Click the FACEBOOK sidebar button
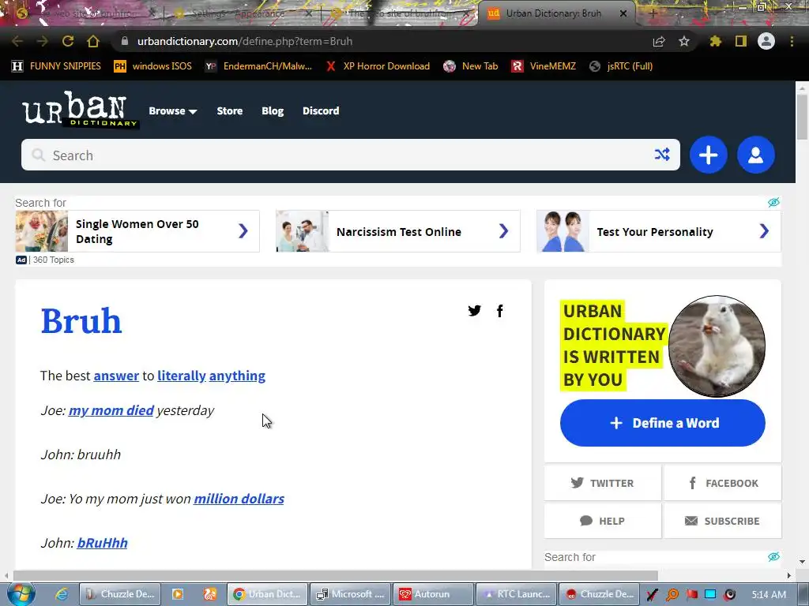Image resolution: width=809 pixels, height=606 pixels. [x=722, y=483]
